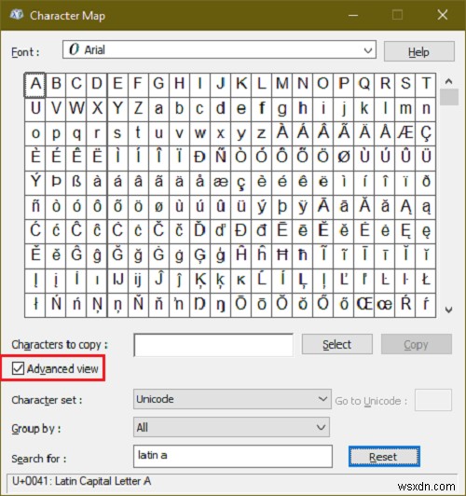466x496 pixels.
Task: Select the ñ lowercase n-tilde character
Action: point(35,207)
